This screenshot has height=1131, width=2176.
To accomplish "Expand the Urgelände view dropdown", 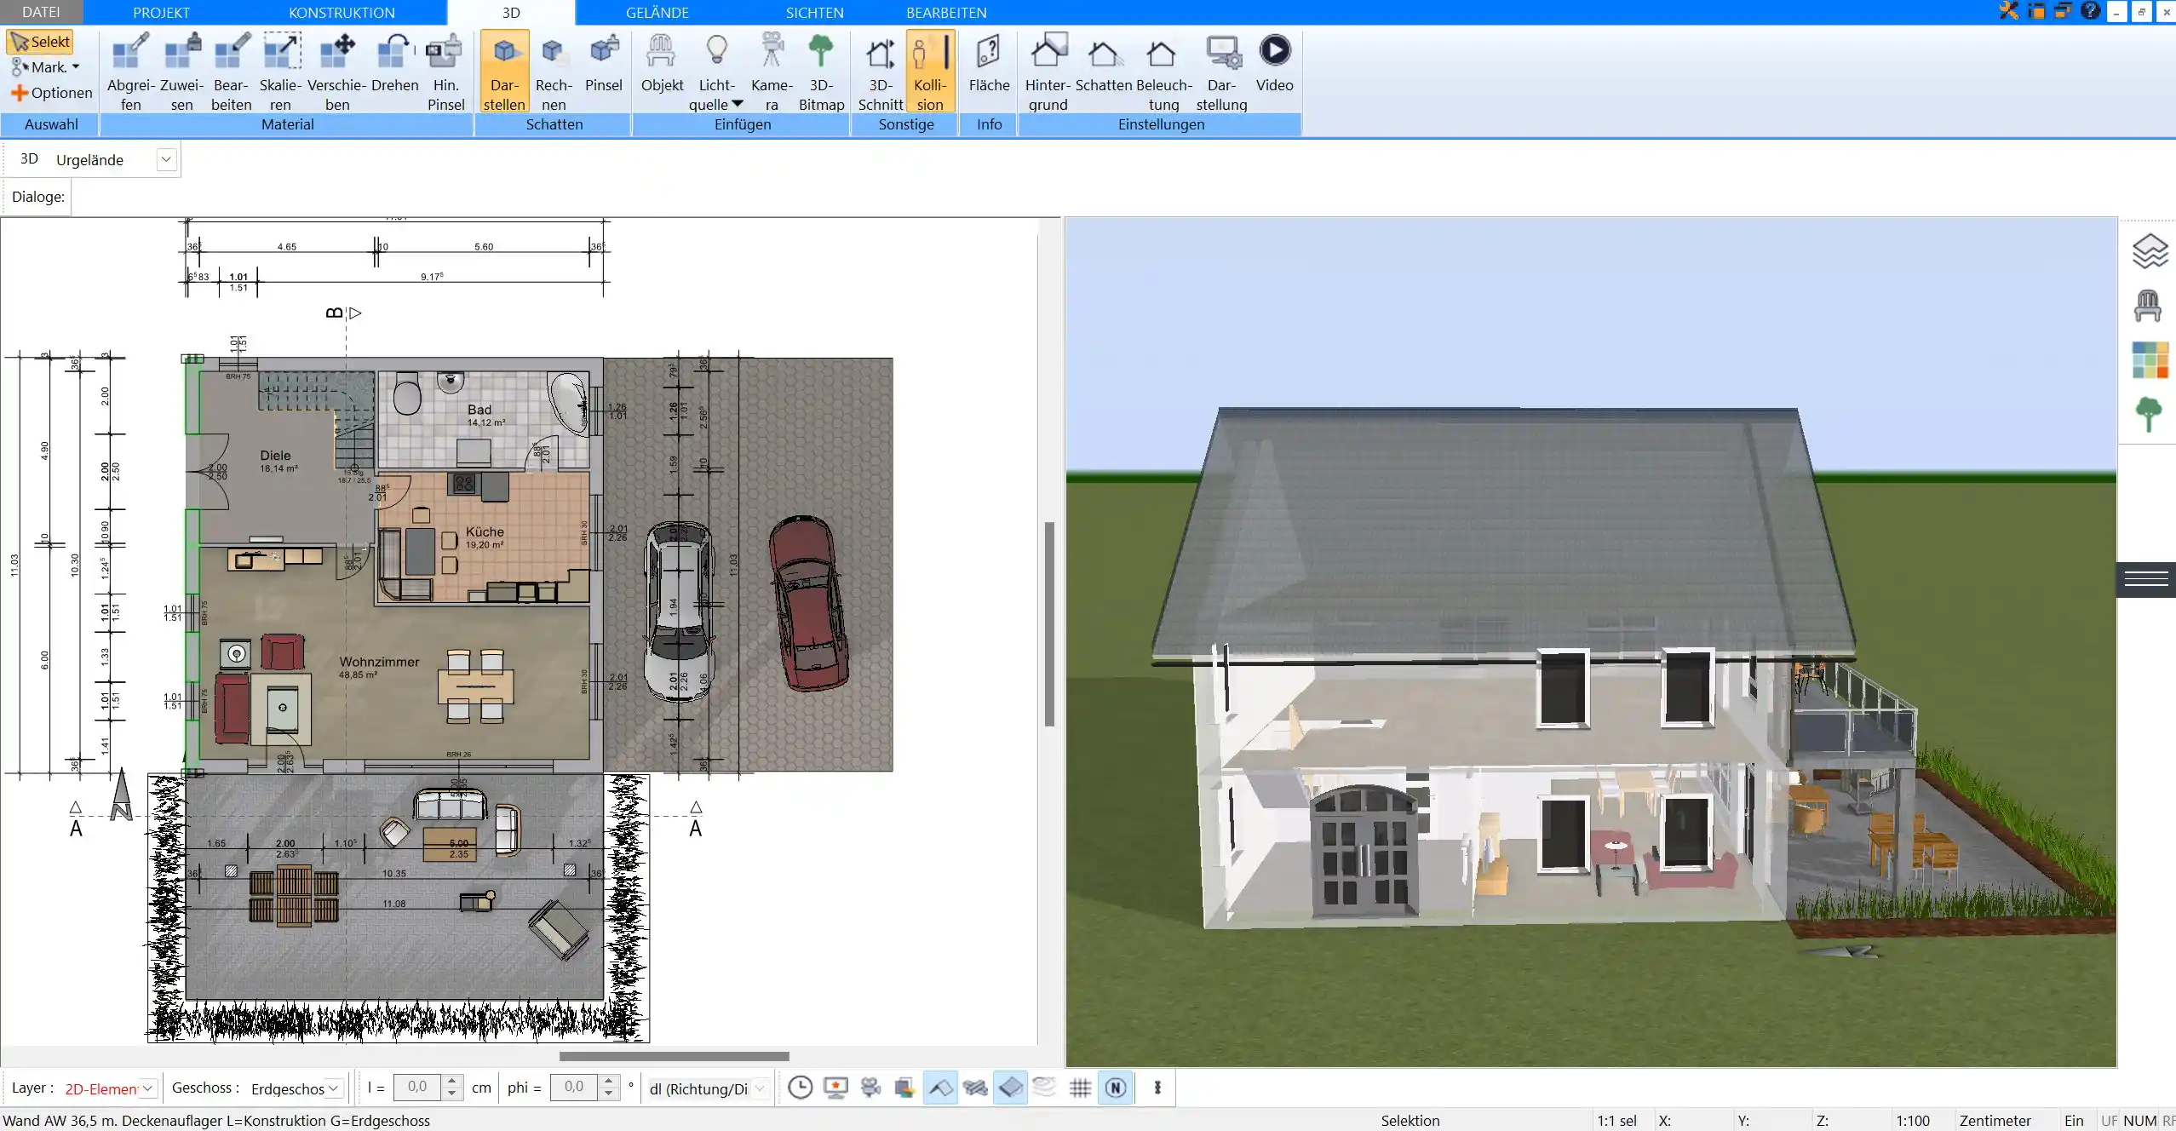I will [166, 159].
